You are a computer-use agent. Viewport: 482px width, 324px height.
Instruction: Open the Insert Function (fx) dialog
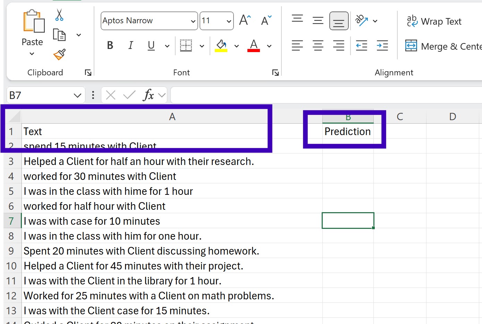click(x=149, y=94)
